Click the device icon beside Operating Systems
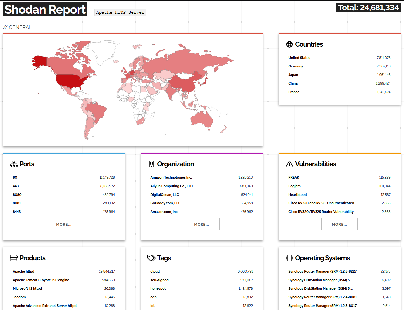This screenshot has width=404, height=310. tap(289, 258)
